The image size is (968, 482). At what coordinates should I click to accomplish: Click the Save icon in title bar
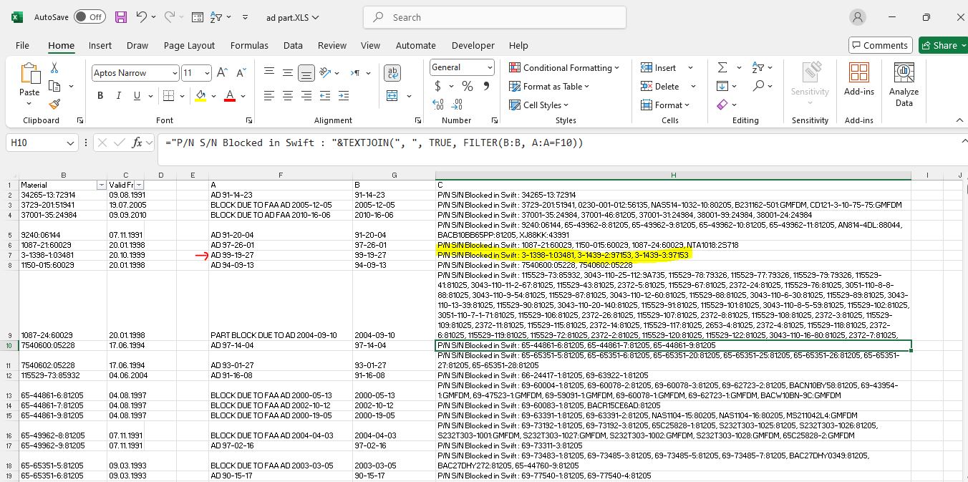tap(120, 17)
